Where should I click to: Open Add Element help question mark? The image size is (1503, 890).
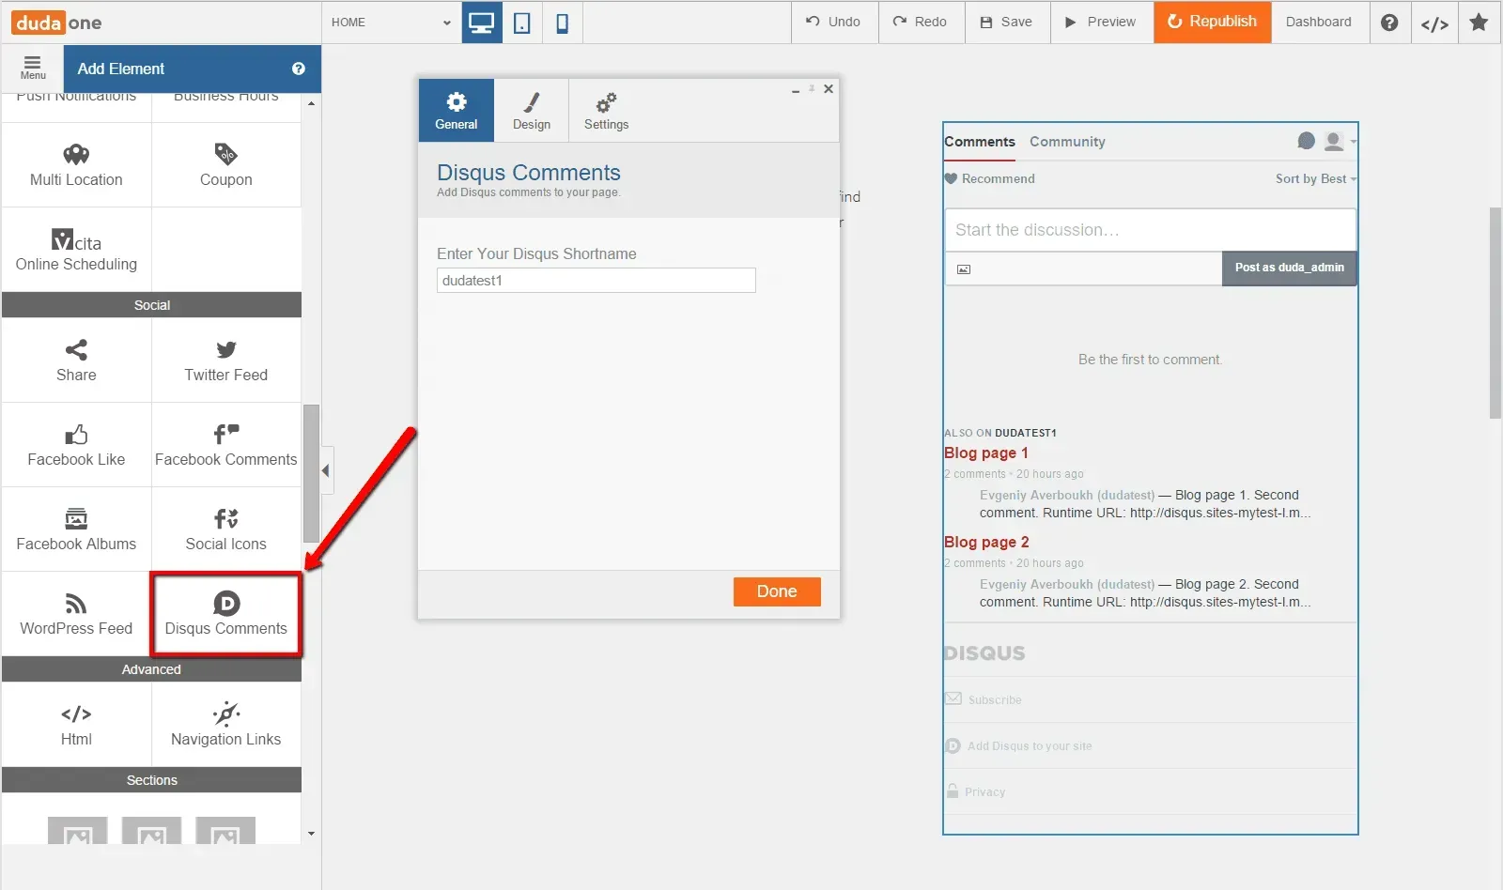pyautogui.click(x=299, y=69)
